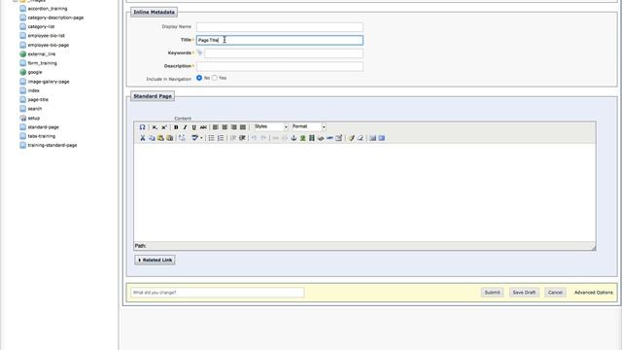The image size is (622, 350).
Task: Justify text alignment
Action: tap(243, 127)
